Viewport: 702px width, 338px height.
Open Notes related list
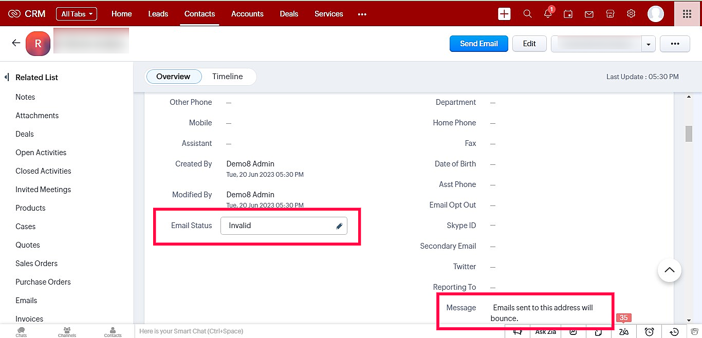[x=25, y=97]
